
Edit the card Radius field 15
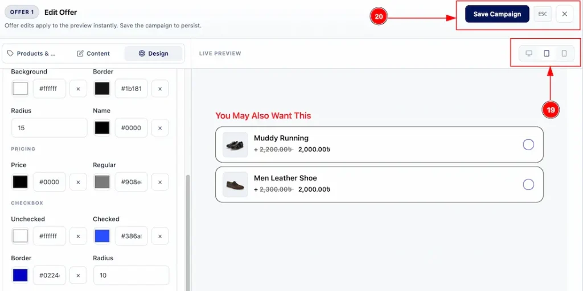point(50,128)
